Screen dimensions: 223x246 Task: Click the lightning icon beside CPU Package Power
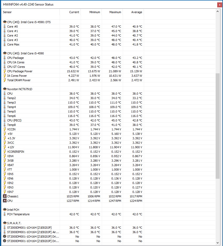(x=4, y=71)
